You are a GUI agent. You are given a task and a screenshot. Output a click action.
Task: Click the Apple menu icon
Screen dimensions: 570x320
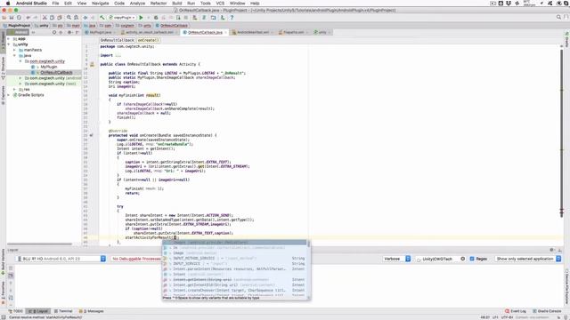pos(8,4)
